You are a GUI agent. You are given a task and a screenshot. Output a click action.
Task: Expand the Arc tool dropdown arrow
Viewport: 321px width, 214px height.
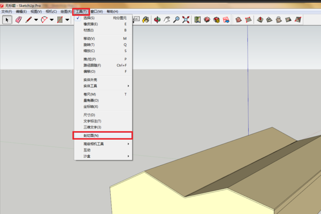[x=51, y=20]
